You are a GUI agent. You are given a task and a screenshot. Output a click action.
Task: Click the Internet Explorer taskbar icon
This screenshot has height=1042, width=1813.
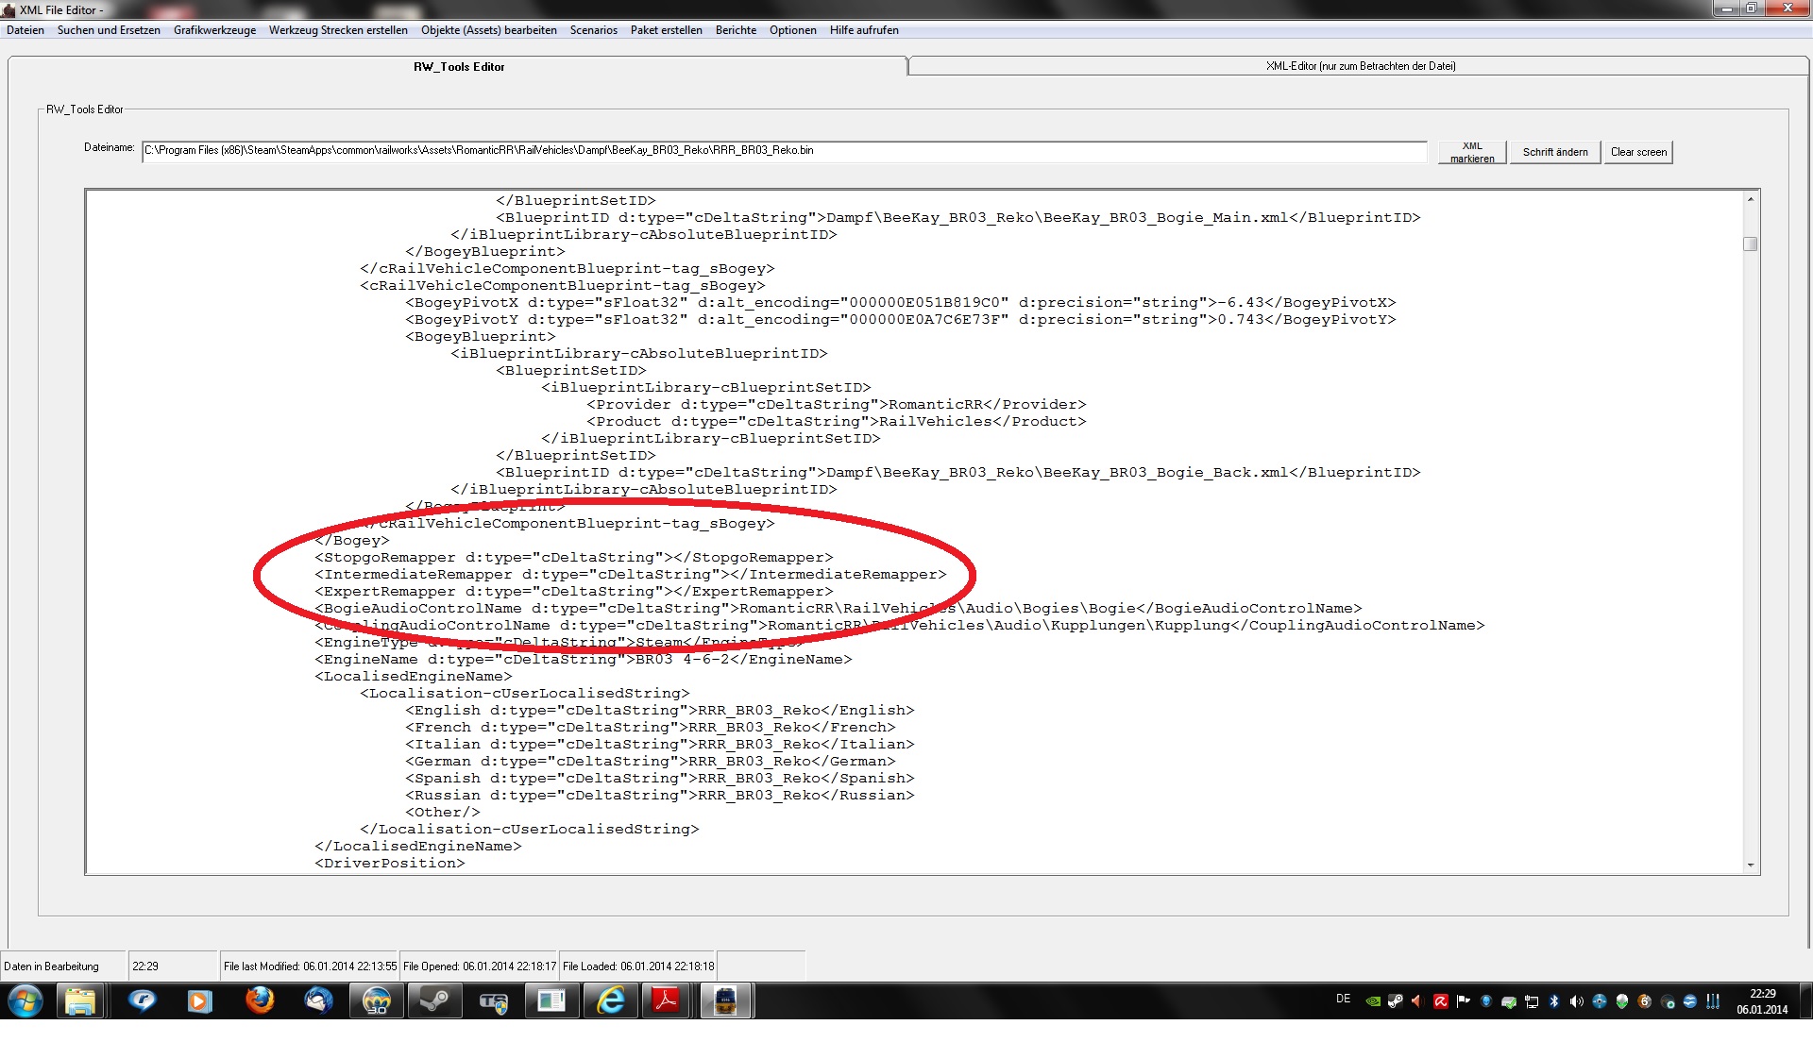point(611,1000)
